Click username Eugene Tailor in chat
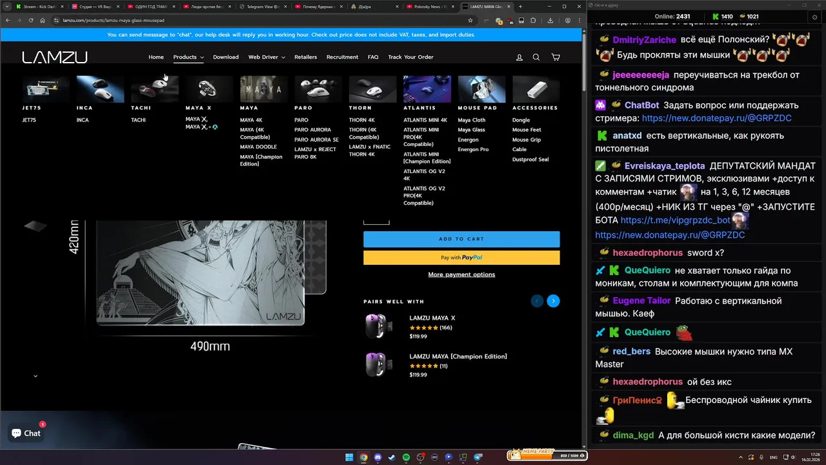Image resolution: width=826 pixels, height=465 pixels. (x=642, y=301)
